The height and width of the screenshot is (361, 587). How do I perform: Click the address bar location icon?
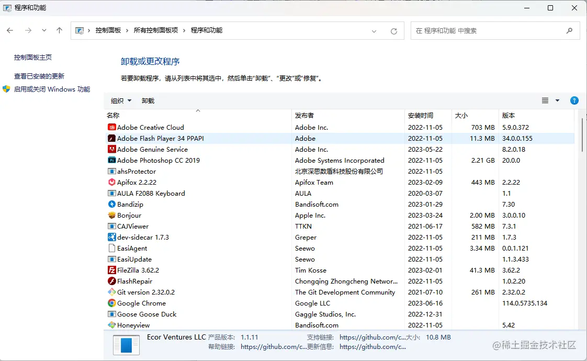click(80, 31)
